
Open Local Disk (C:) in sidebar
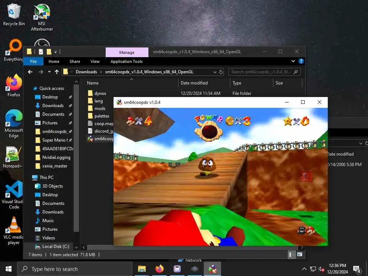pos(56,247)
